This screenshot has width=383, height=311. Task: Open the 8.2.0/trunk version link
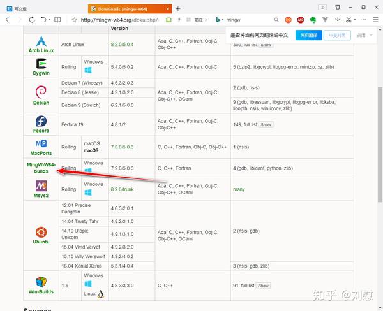[122, 189]
